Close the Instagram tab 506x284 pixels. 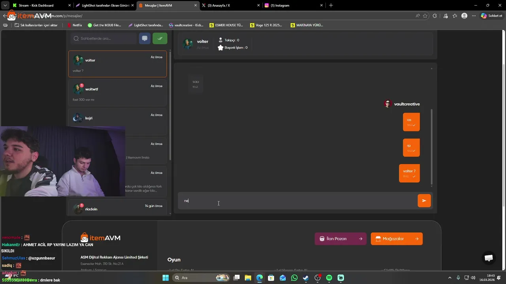pos(321,6)
